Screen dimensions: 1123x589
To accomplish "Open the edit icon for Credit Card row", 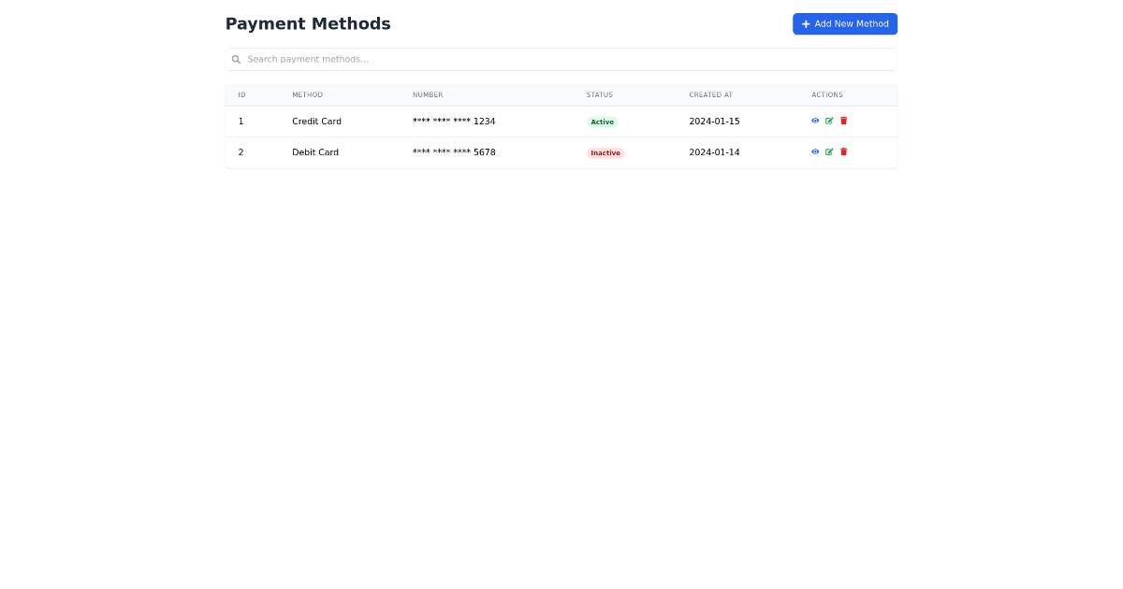I will tap(829, 121).
